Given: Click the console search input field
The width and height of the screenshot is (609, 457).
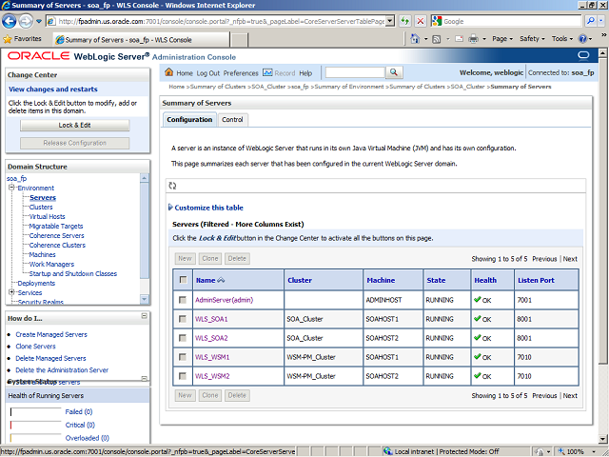Looking at the screenshot, I should [x=354, y=72].
